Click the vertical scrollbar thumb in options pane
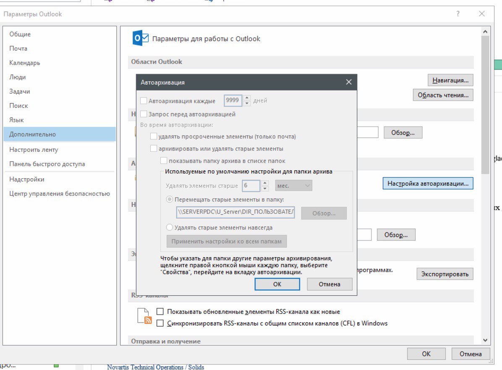Image resolution: width=502 pixels, height=370 pixels. pos(485,104)
